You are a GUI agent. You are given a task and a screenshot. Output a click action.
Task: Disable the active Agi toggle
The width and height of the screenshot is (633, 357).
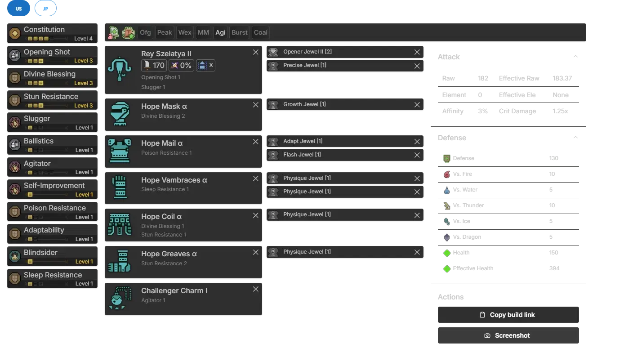click(x=220, y=32)
